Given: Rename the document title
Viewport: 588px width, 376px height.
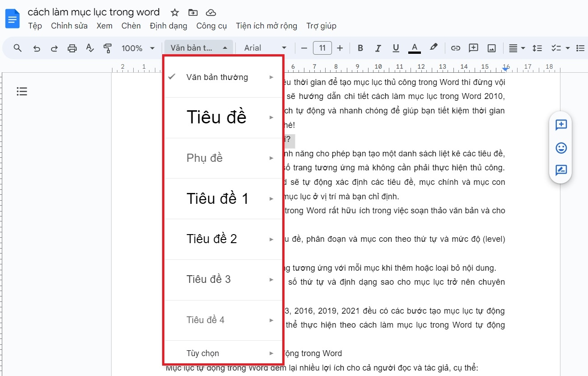Looking at the screenshot, I should point(94,12).
